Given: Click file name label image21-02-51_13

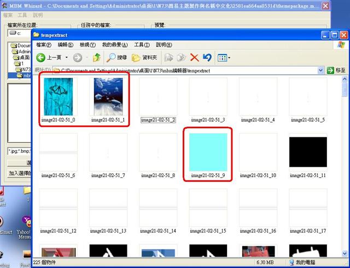Looking at the screenshot, I should coord(108,231).
